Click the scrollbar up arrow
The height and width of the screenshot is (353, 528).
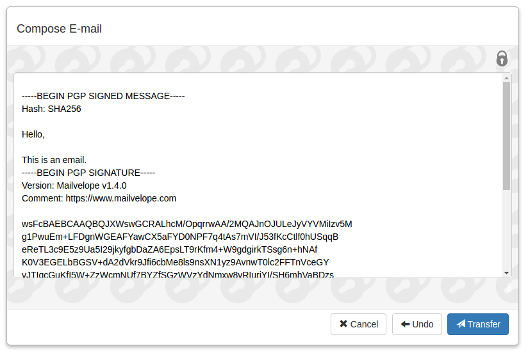[x=506, y=78]
